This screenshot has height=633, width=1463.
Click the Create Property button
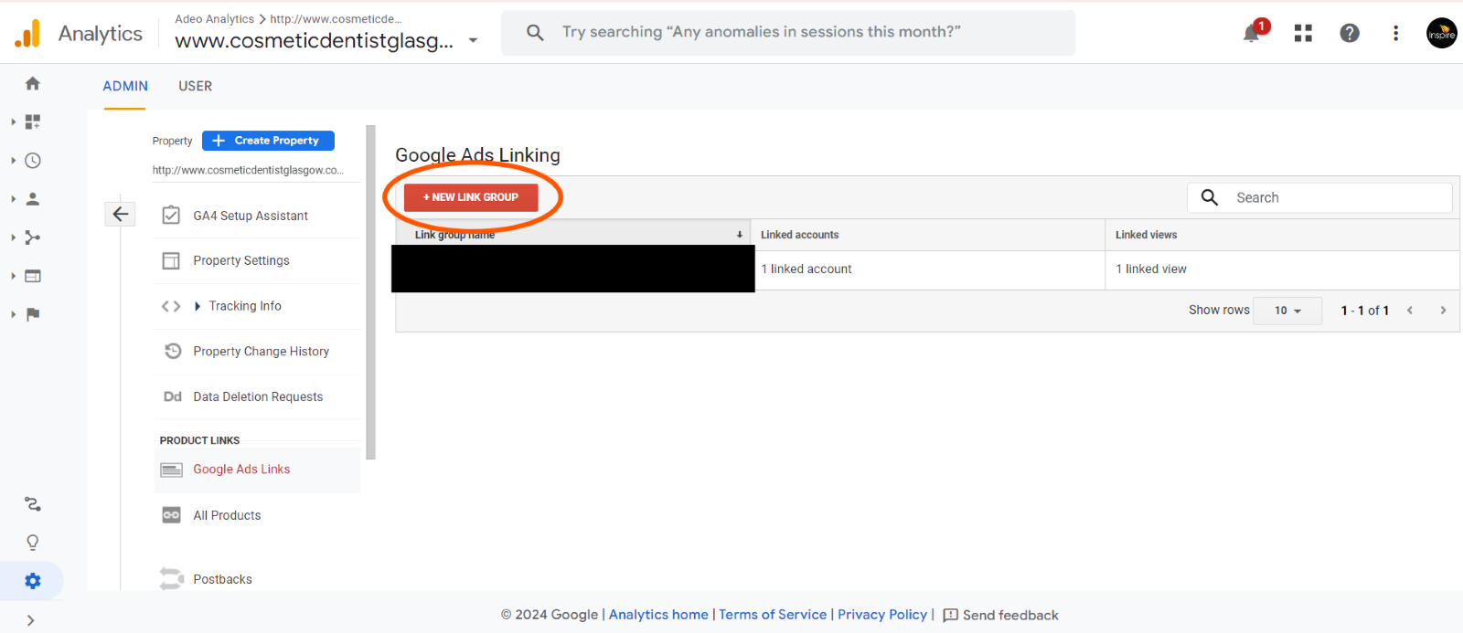tap(268, 141)
